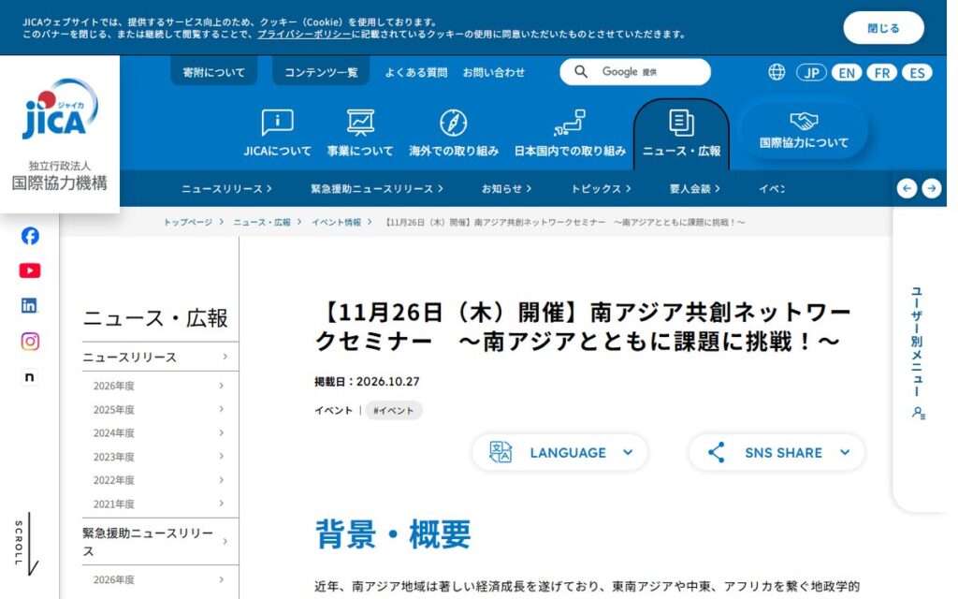Open the Instagram social icon

point(30,341)
